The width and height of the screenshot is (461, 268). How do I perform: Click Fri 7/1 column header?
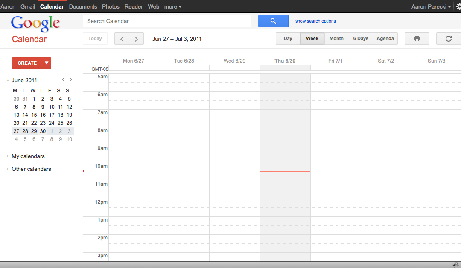[x=335, y=61]
